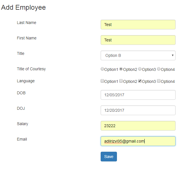Click the DOB date field
This screenshot has width=193, height=178.
[138, 95]
